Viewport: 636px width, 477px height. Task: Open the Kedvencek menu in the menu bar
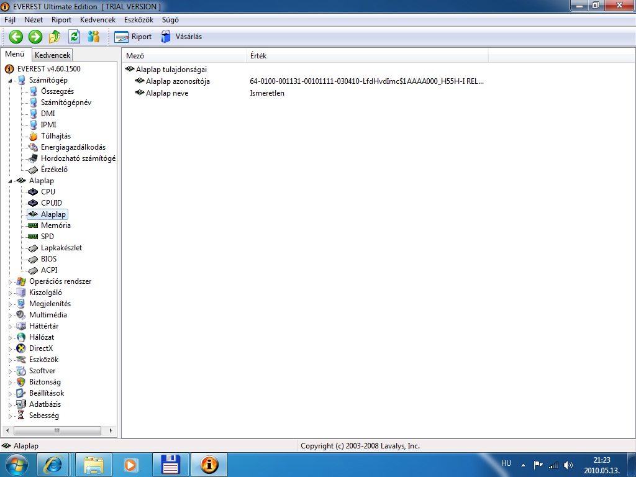pyautogui.click(x=98, y=19)
